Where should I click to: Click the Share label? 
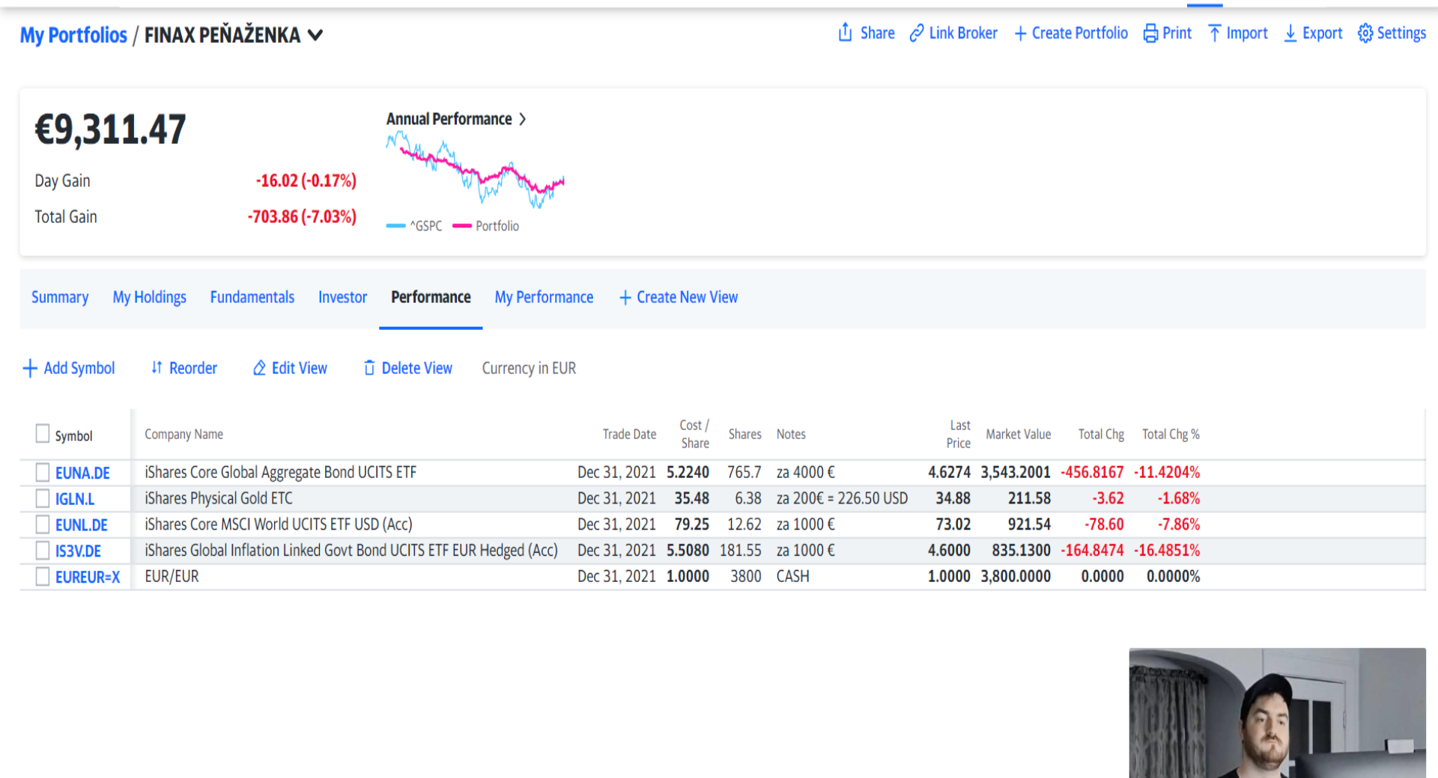878,33
